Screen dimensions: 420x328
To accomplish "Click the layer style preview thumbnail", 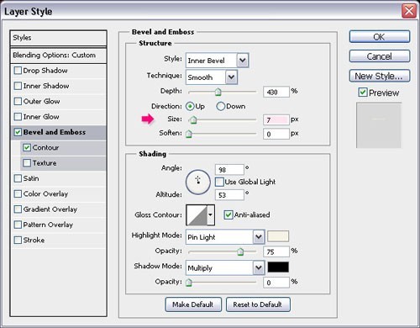I will tap(379, 125).
